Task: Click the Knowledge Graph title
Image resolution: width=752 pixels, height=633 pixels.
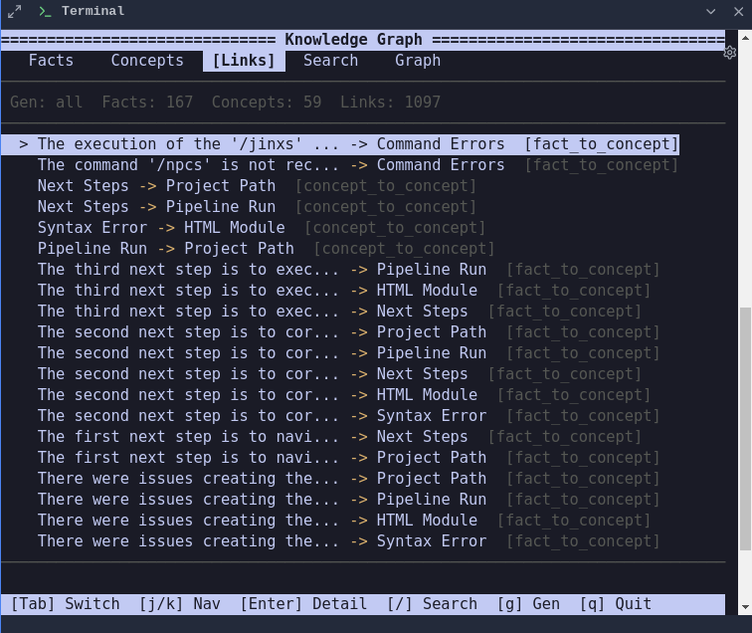Action: click(x=353, y=40)
